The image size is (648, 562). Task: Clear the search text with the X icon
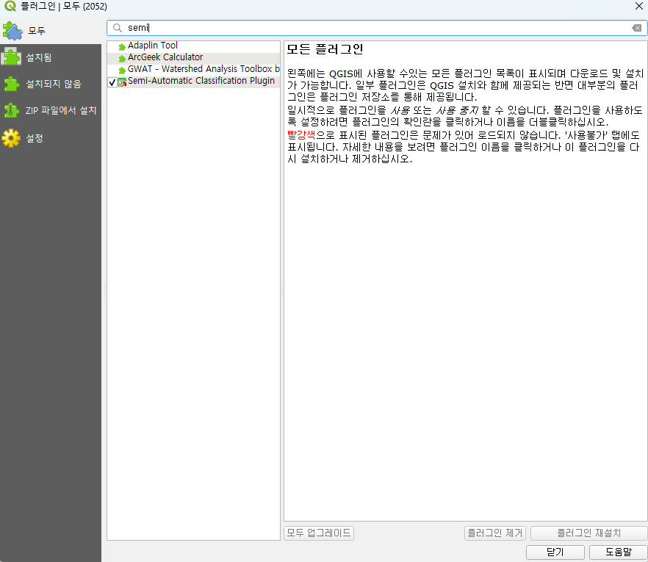(637, 28)
